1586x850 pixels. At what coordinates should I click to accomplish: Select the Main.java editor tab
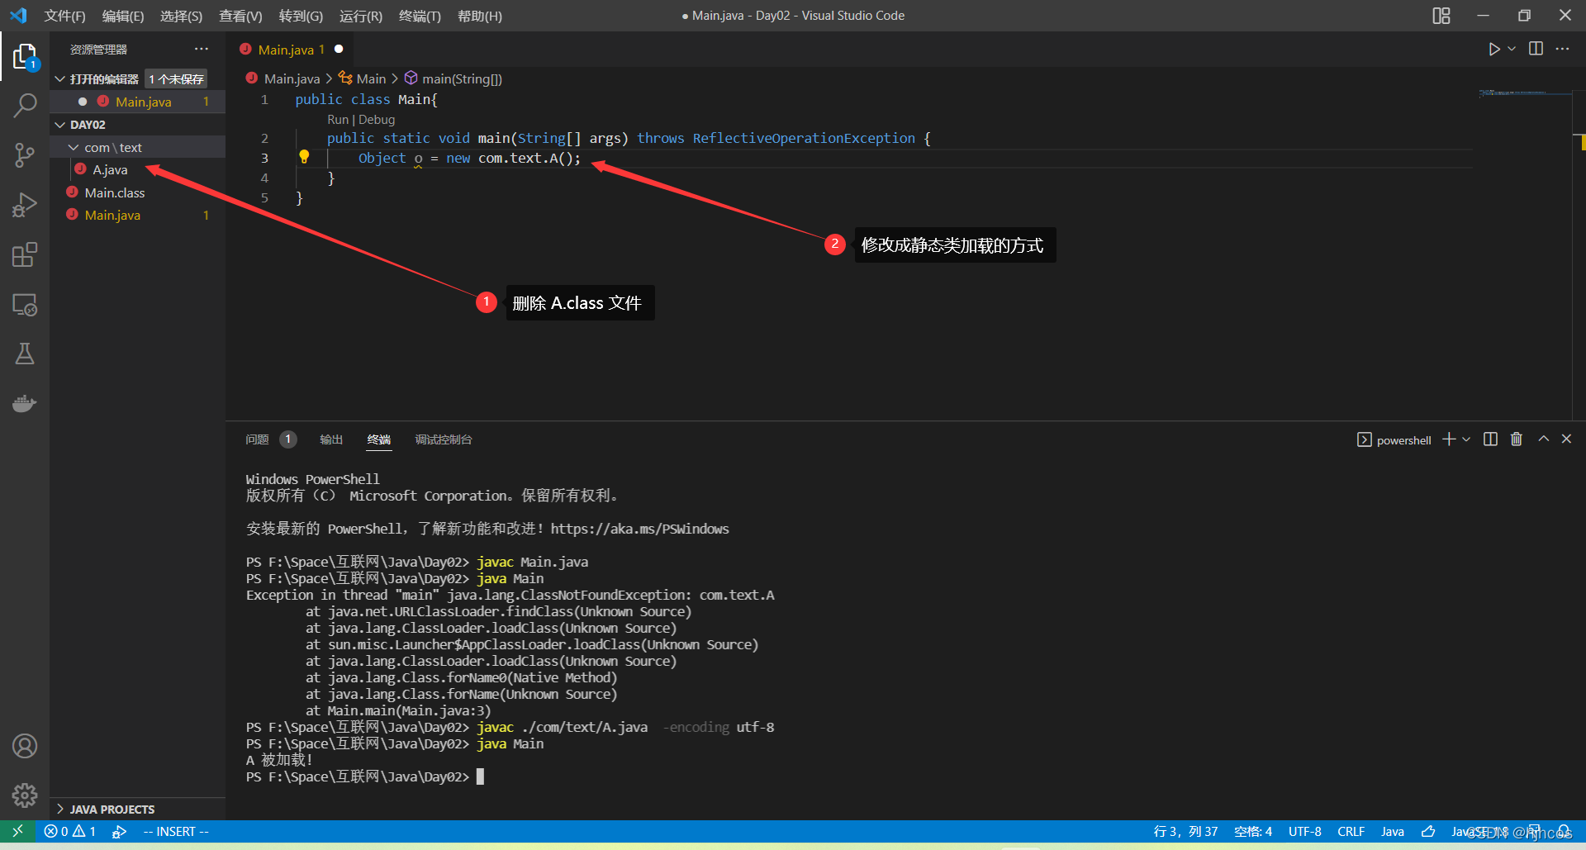point(289,50)
